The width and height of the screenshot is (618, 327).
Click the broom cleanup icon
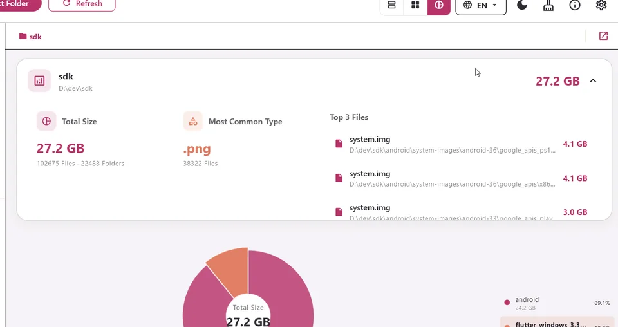tap(548, 5)
